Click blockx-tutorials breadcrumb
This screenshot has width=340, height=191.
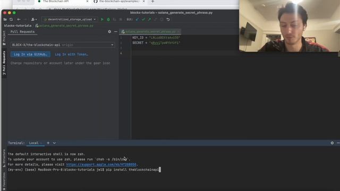pyautogui.click(x=18, y=25)
